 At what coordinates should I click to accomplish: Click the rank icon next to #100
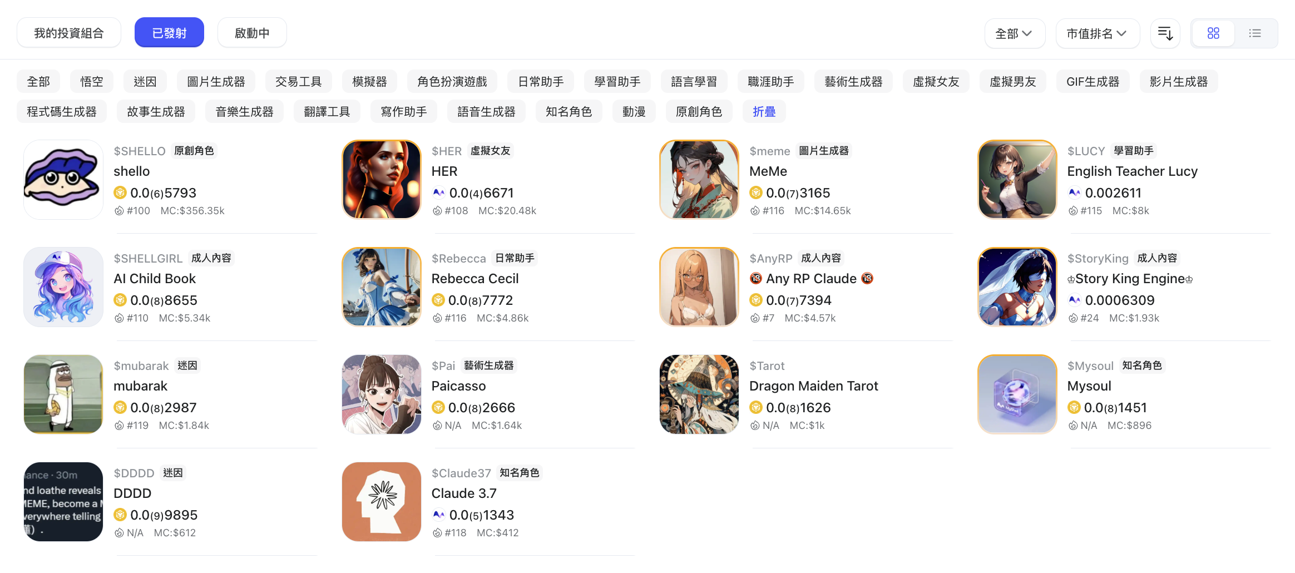pyautogui.click(x=119, y=211)
